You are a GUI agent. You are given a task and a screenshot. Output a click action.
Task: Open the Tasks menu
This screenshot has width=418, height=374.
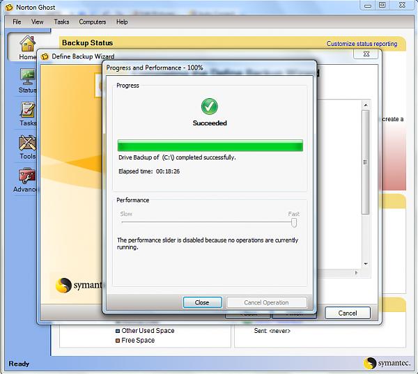[61, 22]
